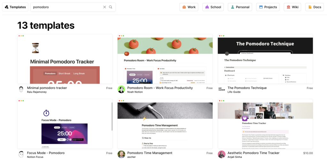327x162 pixels.
Task: Go to the Wiki category
Action: coord(292,7)
